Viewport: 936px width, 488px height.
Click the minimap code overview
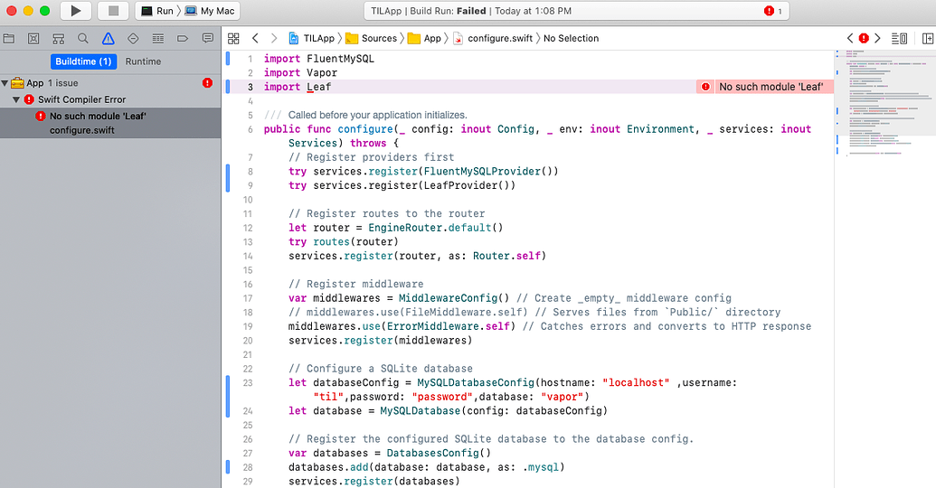pos(884,108)
